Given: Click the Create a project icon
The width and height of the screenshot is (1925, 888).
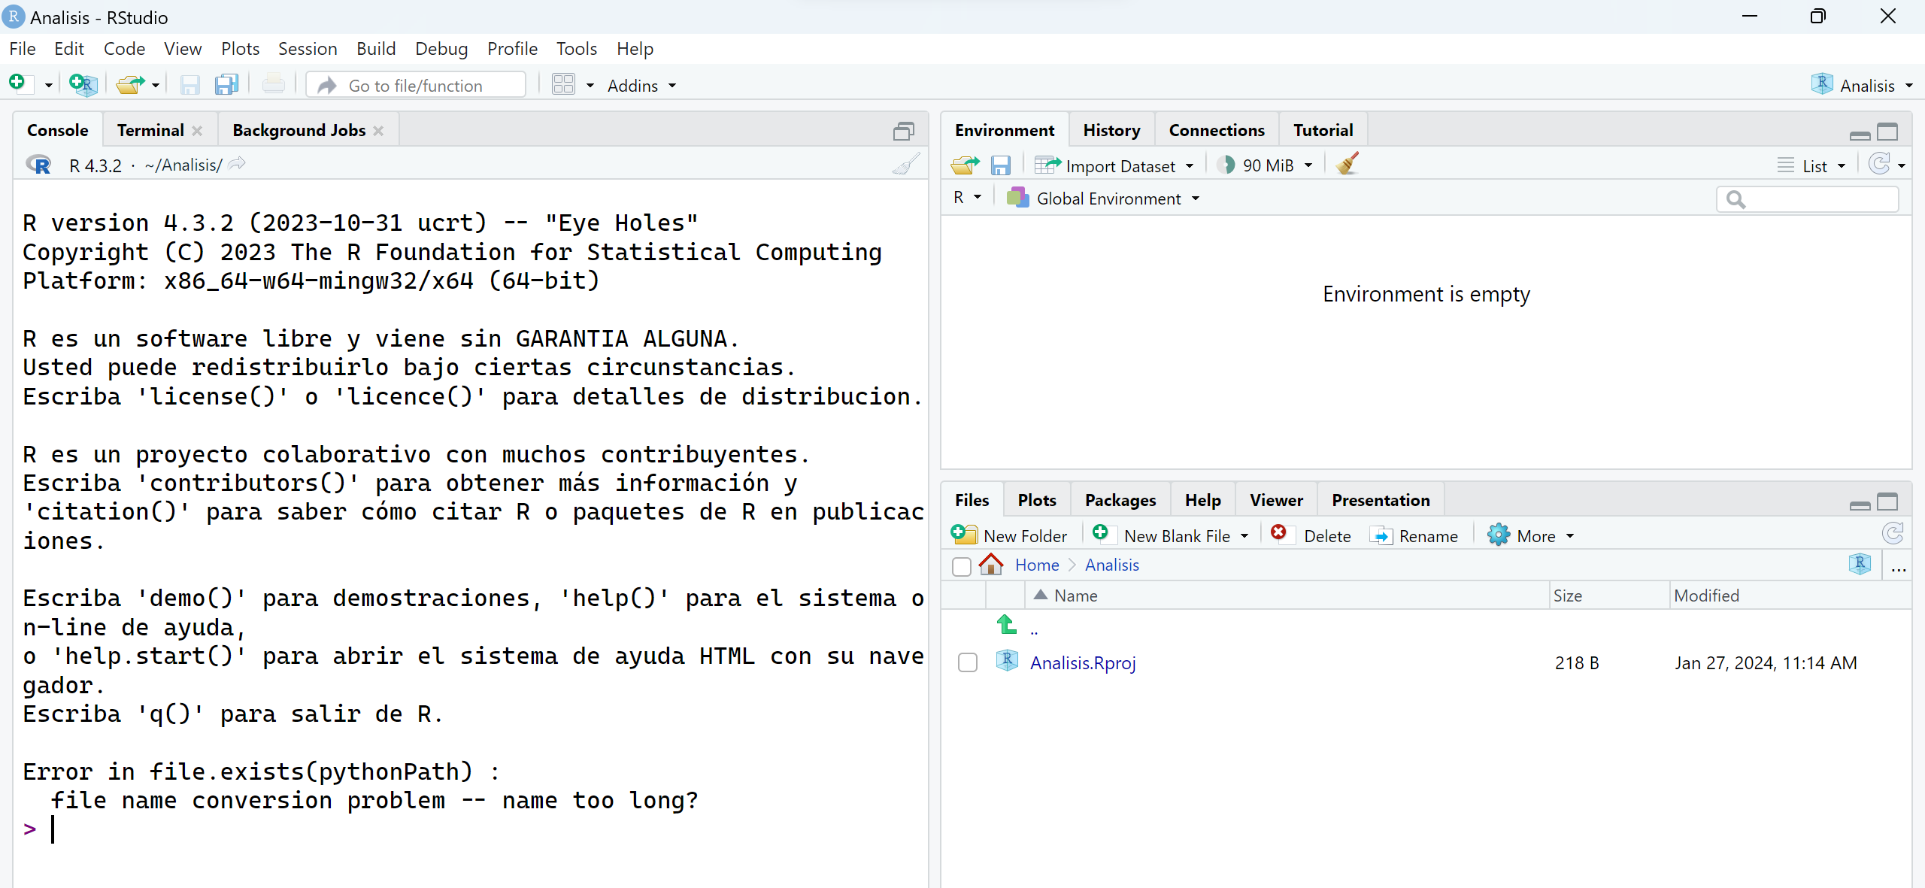Looking at the screenshot, I should 83,84.
